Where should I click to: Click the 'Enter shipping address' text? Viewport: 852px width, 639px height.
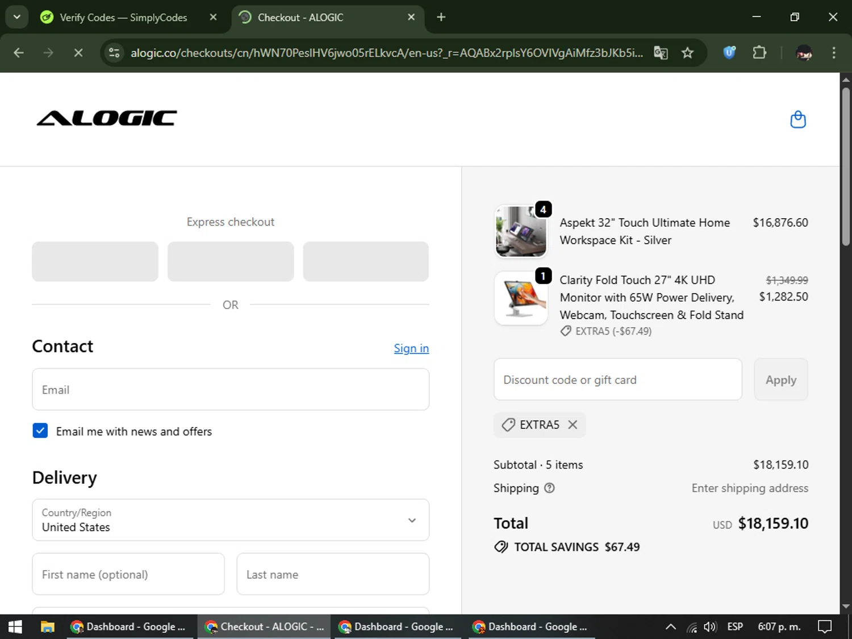click(x=750, y=488)
